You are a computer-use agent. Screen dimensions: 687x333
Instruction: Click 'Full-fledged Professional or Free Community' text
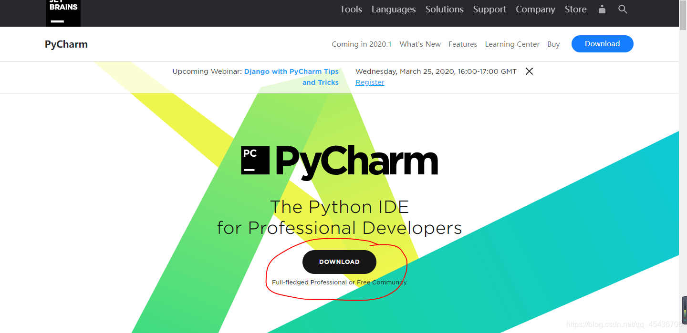click(x=339, y=283)
